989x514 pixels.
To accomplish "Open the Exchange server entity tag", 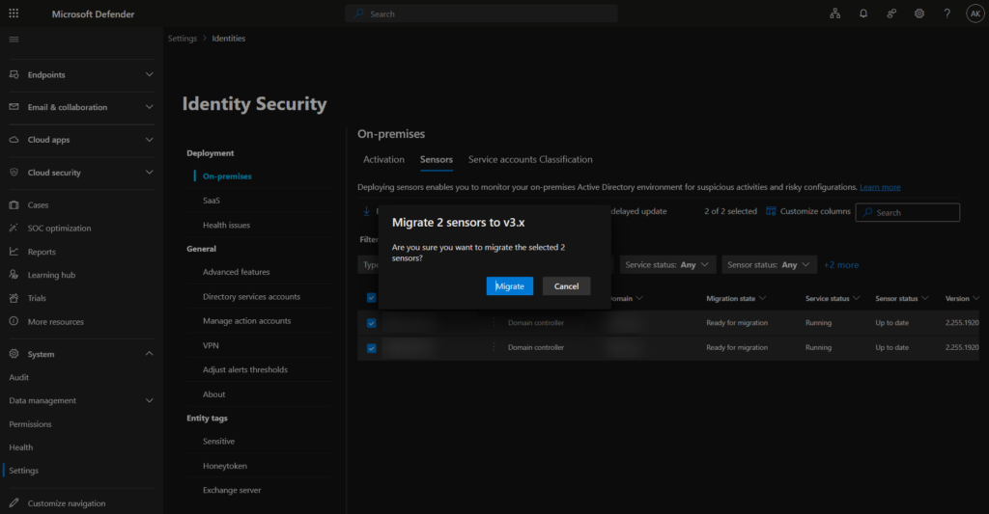I will (x=232, y=490).
